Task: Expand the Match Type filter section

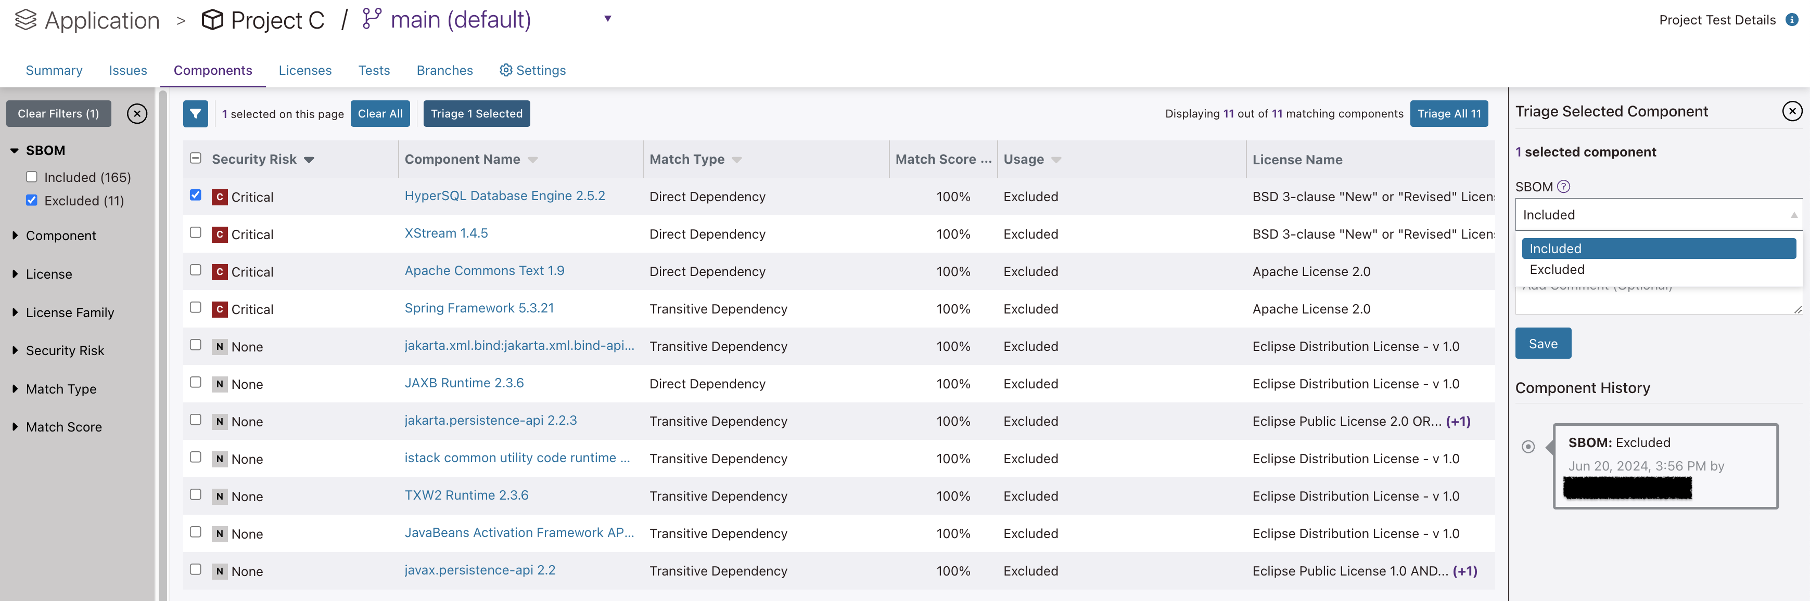Action: click(x=15, y=389)
